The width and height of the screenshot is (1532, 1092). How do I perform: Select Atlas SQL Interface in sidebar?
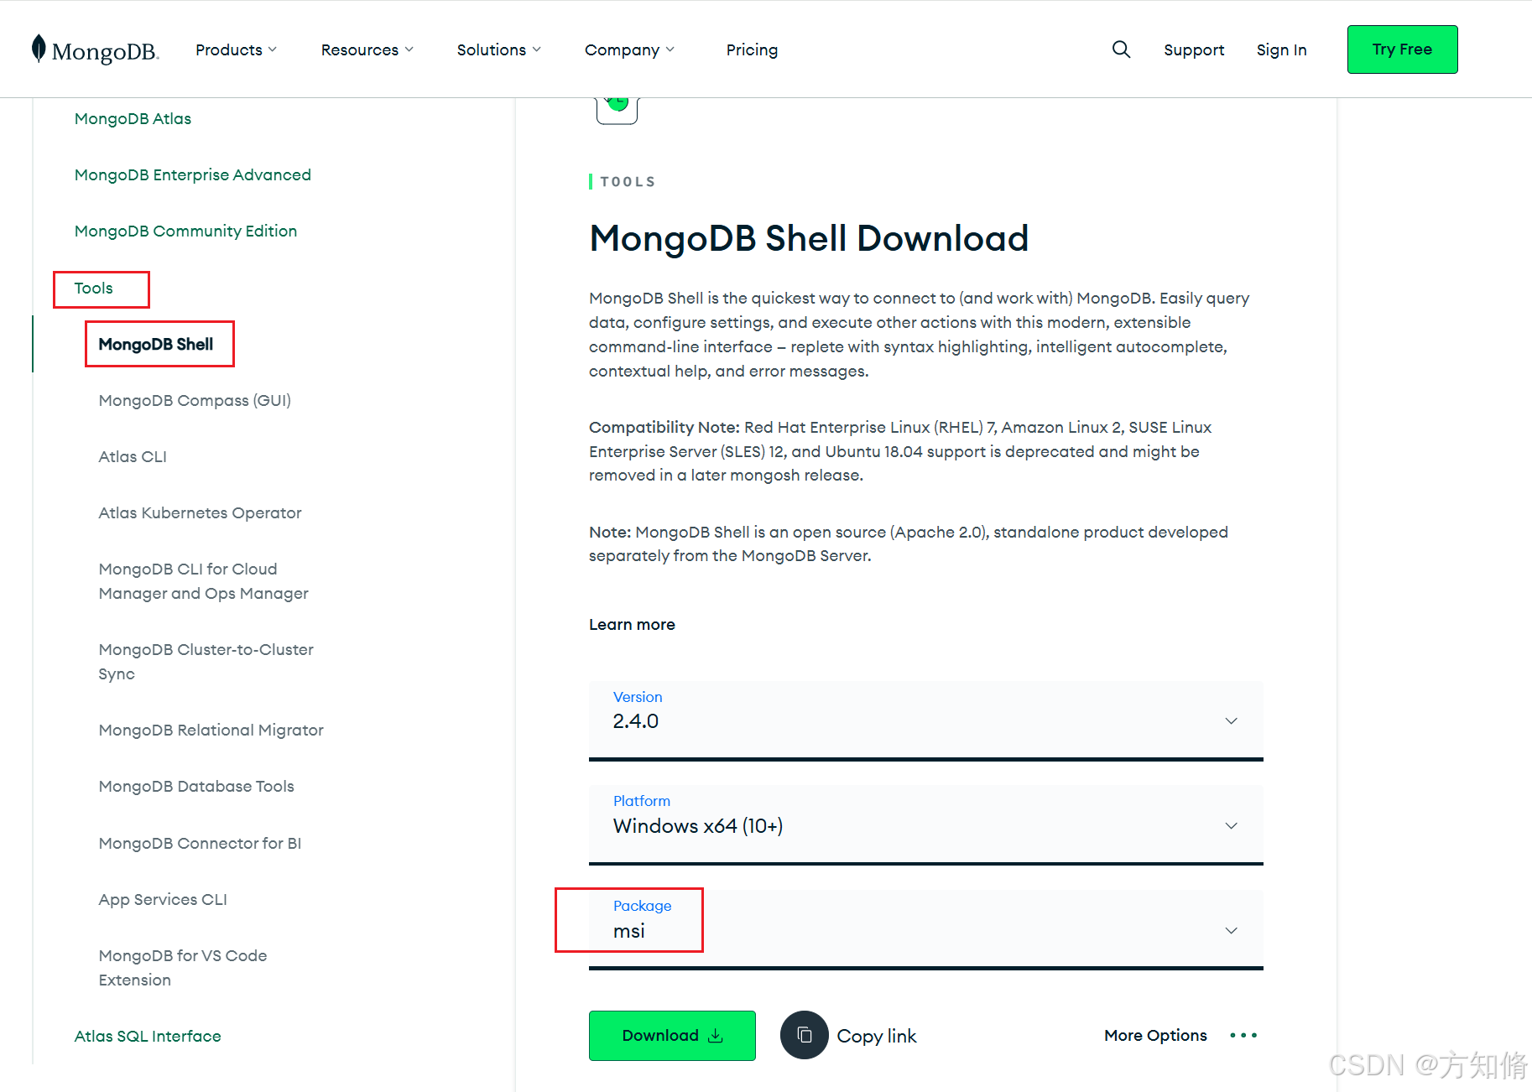tap(148, 1036)
